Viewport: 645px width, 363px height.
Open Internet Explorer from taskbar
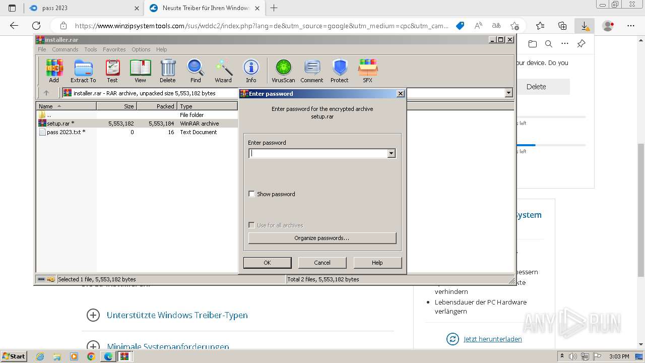[x=40, y=356]
